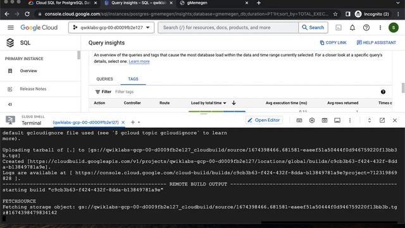Close the gMemegen browser tab

tap(247, 3)
